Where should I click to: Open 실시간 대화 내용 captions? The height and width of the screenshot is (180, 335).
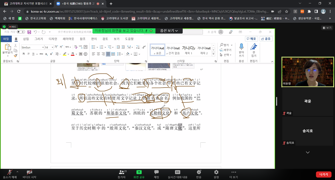coord(178,173)
